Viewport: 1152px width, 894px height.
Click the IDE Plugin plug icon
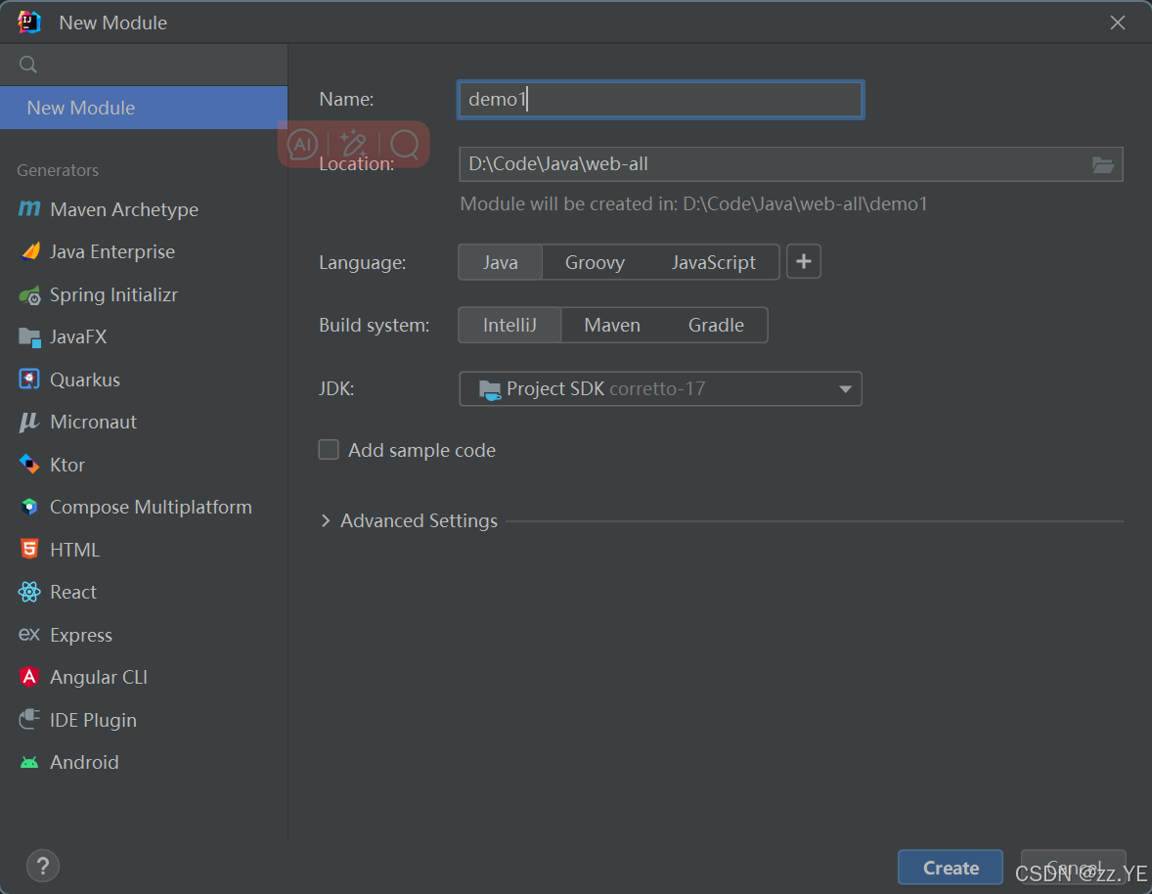point(29,719)
